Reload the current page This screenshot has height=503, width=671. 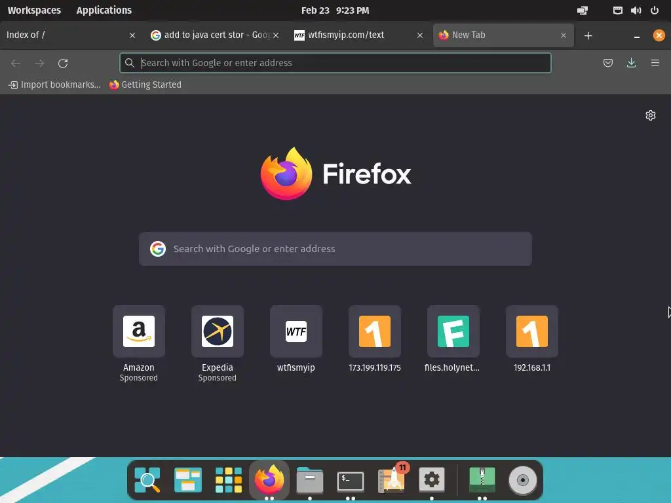63,64
